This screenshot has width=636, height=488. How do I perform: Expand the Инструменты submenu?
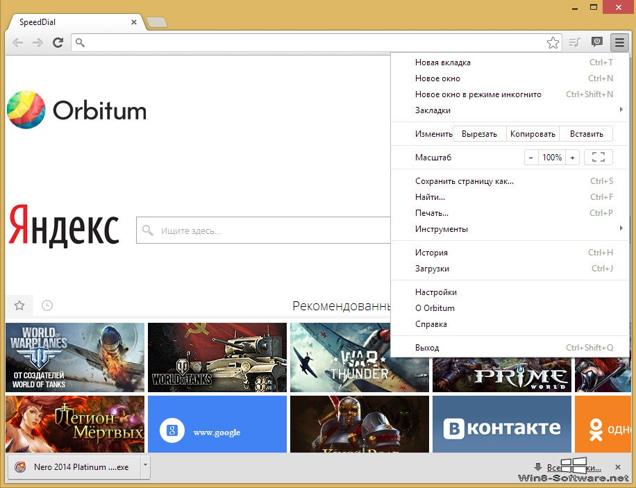[x=510, y=229]
